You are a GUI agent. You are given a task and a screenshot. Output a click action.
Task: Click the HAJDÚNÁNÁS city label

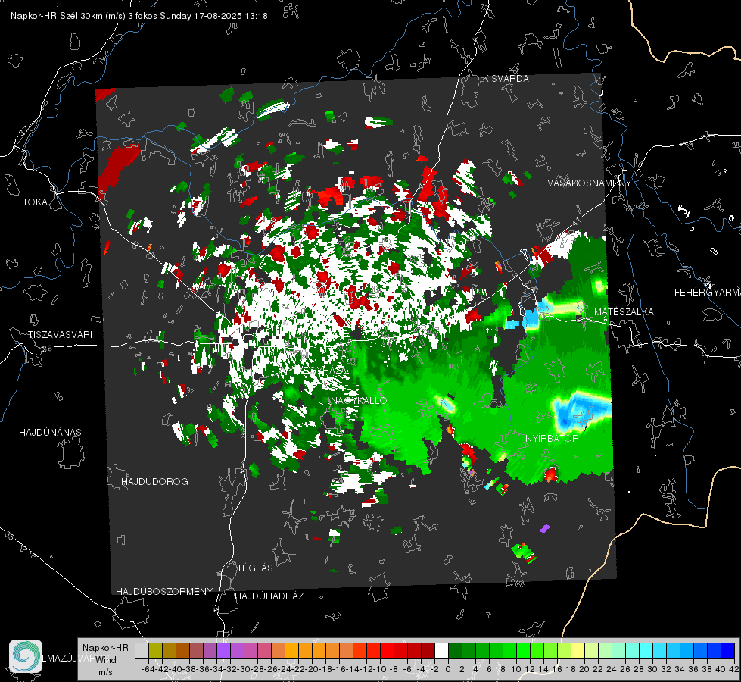pos(50,432)
